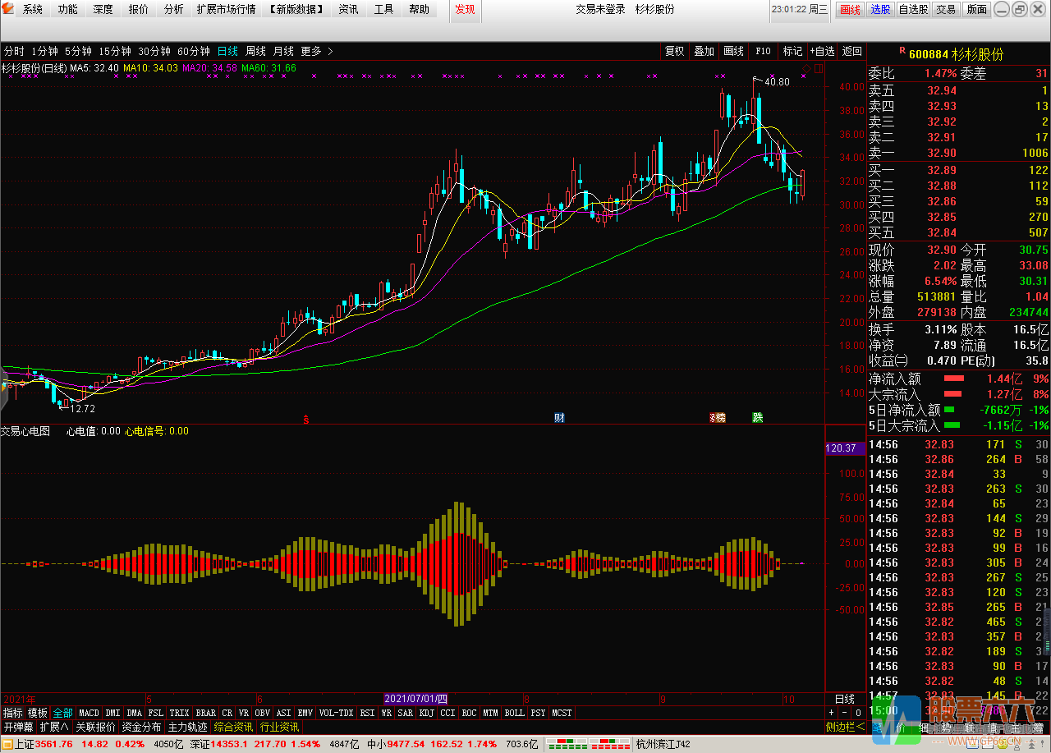
Task: Click the blue 选股 button
Action: pyautogui.click(x=880, y=10)
